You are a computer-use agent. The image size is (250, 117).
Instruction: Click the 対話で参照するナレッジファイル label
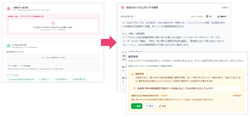[14, 52]
